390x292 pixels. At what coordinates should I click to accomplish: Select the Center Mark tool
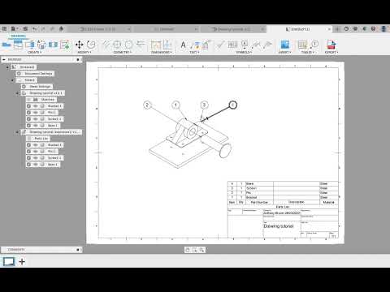tap(117, 45)
